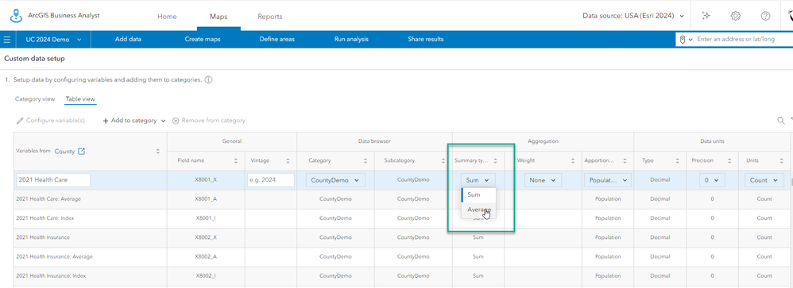
Task: Expand the UC 2024 Demo project dropdown
Action: [53, 40]
